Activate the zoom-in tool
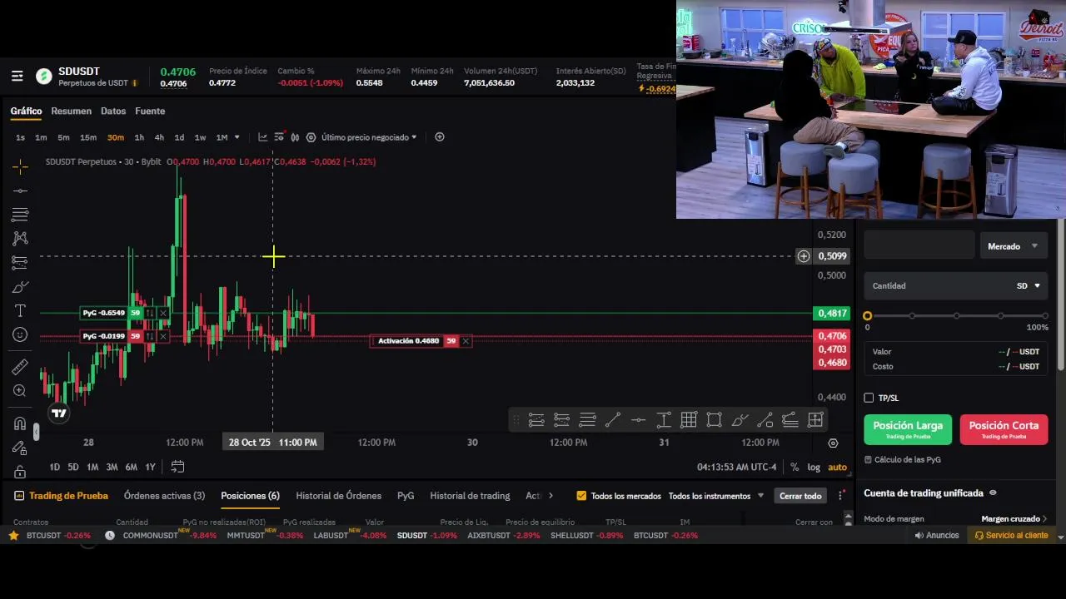This screenshot has width=1066, height=599. [x=20, y=391]
